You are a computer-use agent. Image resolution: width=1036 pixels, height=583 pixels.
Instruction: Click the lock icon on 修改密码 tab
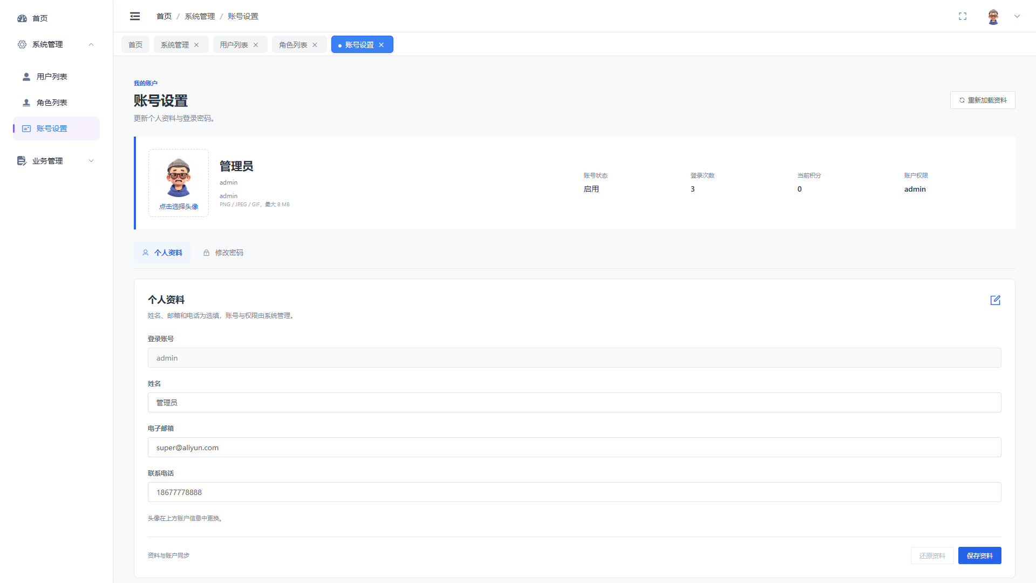coord(206,253)
